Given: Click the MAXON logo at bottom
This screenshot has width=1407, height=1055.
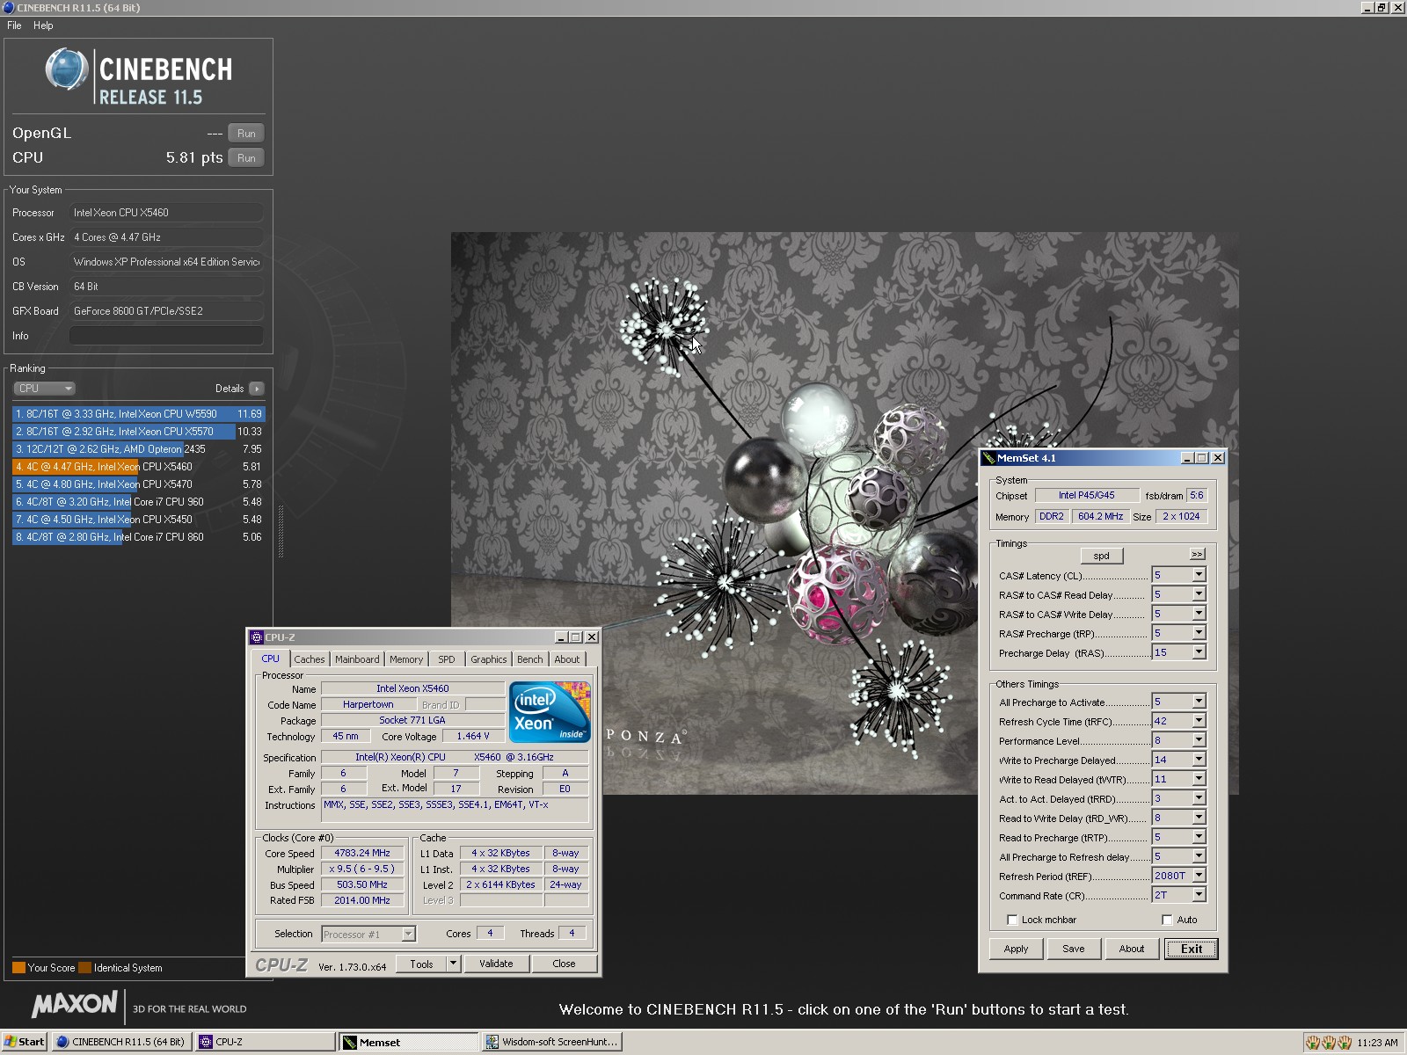Looking at the screenshot, I should click(75, 1004).
